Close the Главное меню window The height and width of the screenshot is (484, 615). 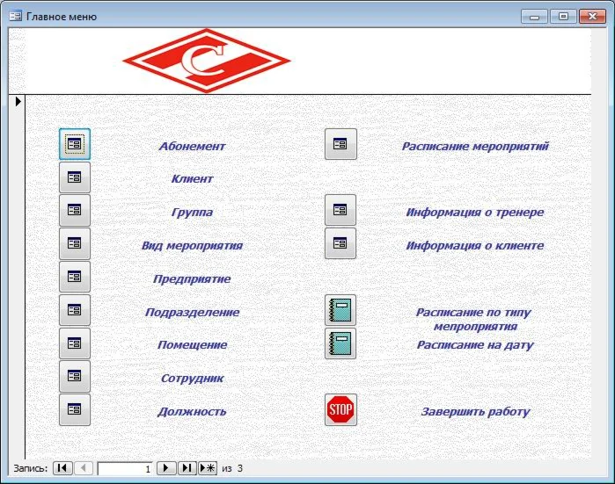(x=592, y=17)
